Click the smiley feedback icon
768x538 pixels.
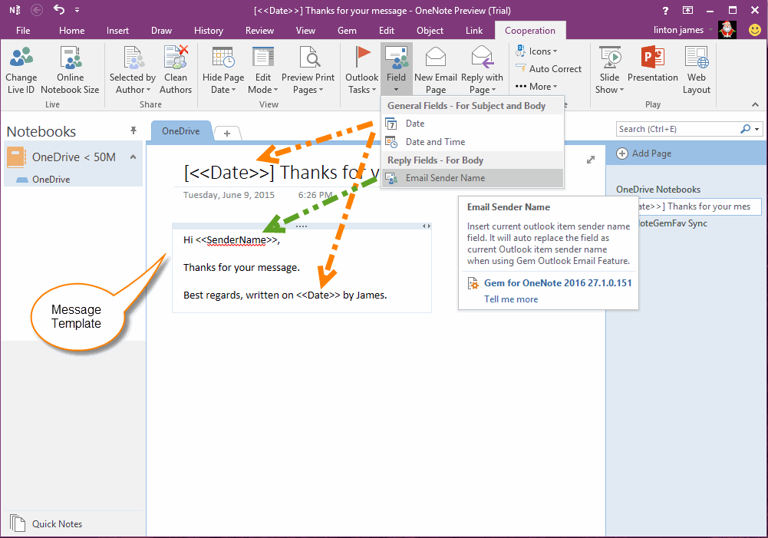click(x=755, y=30)
